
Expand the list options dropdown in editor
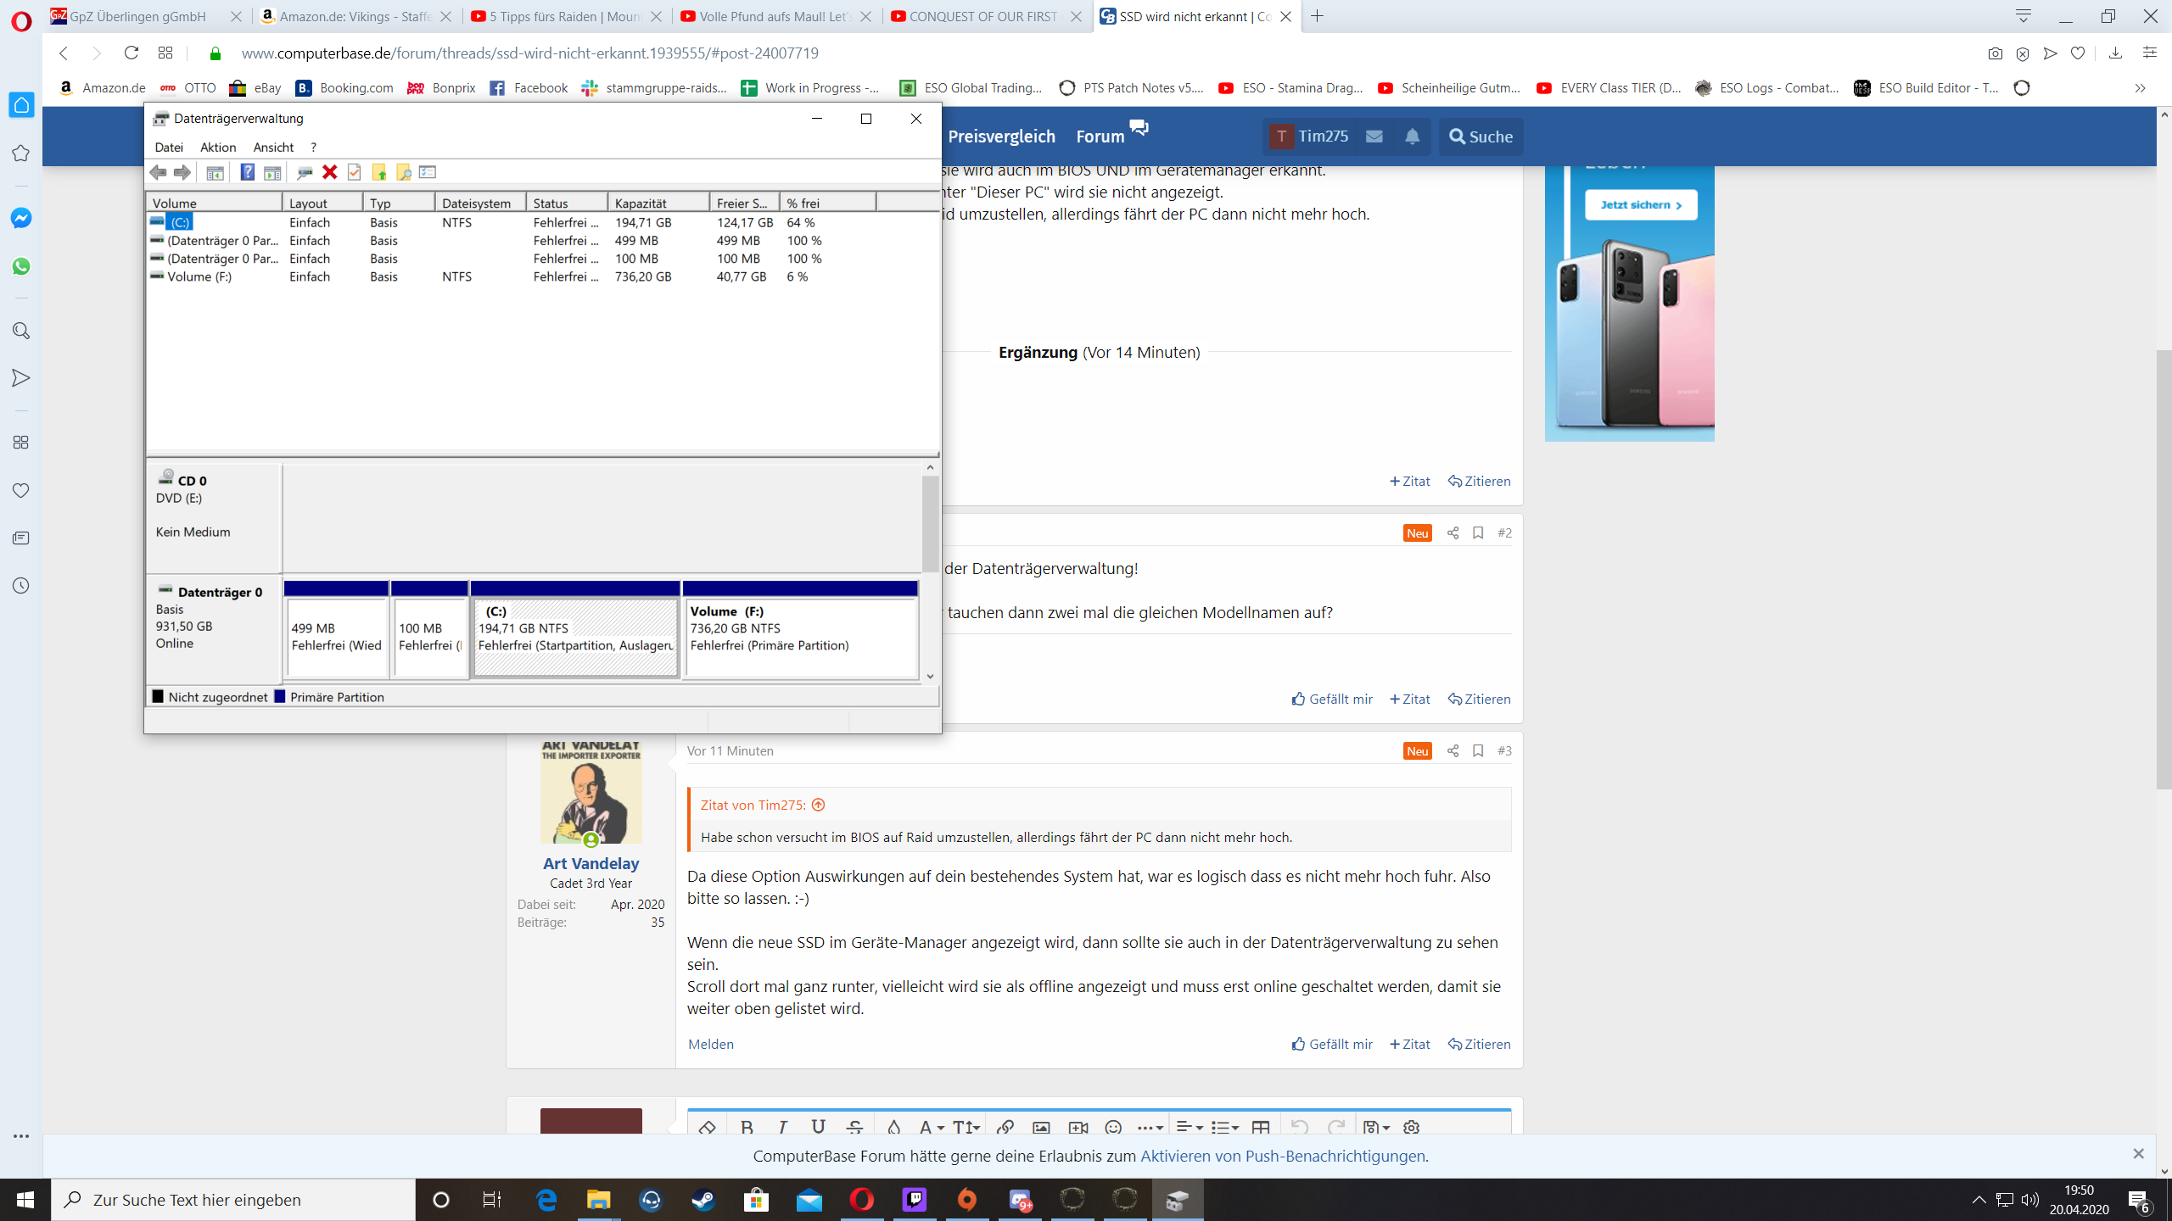[x=1224, y=1128]
